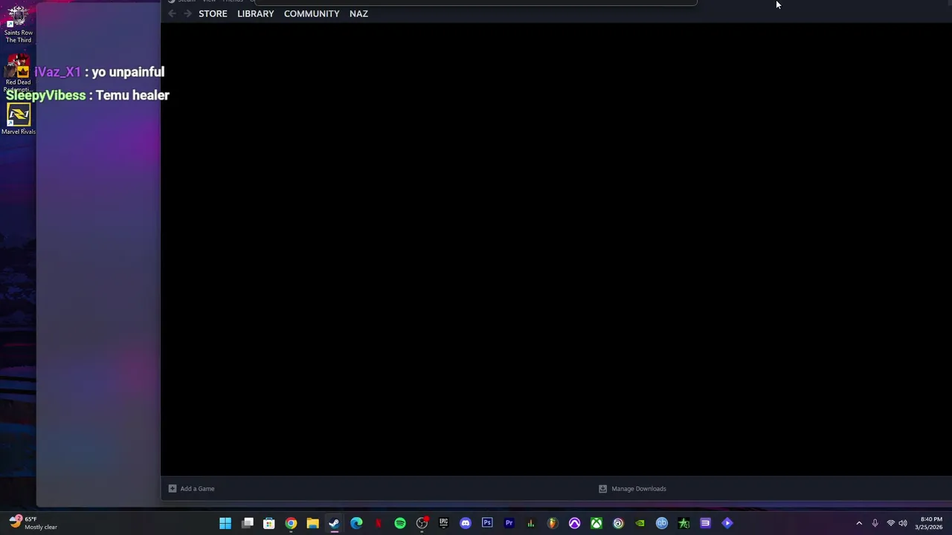Click the plus icon beside Add a Game

(173, 488)
